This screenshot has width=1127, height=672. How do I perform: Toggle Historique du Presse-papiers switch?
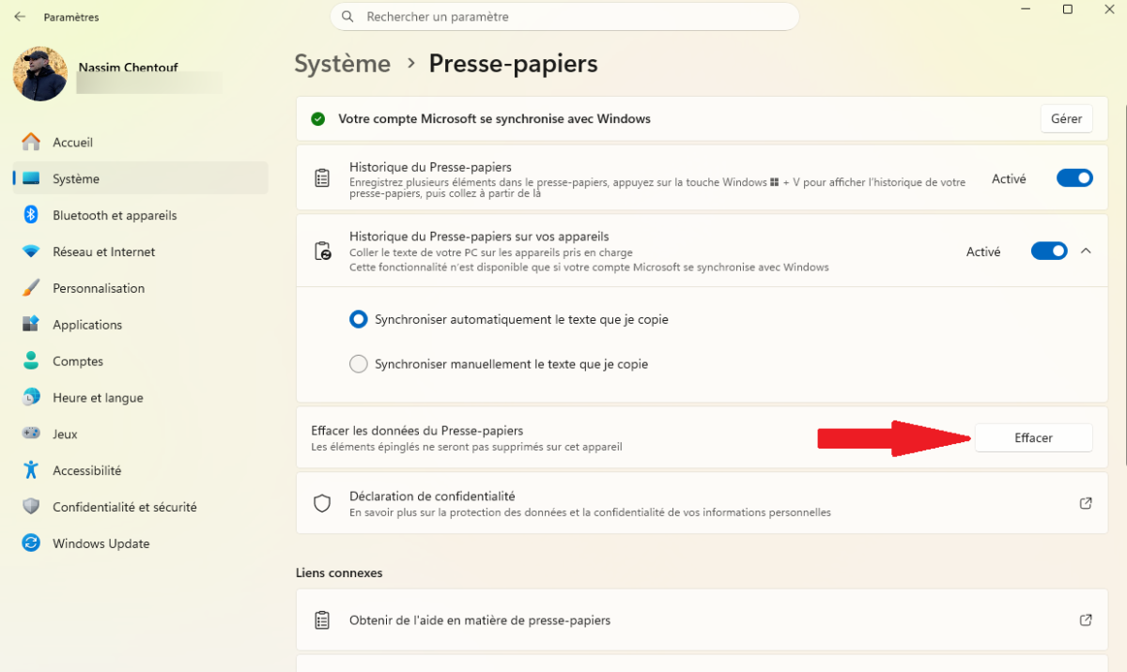point(1074,178)
